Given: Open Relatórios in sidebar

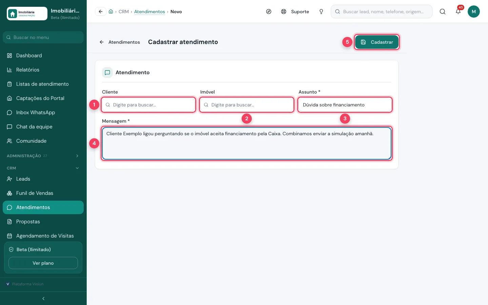Looking at the screenshot, I should click(43, 70).
